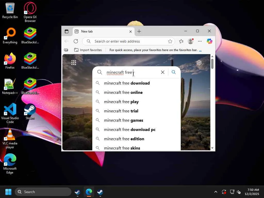This screenshot has height=198, width=264.
Task: Click the tray sync update icon
Action: (224, 192)
